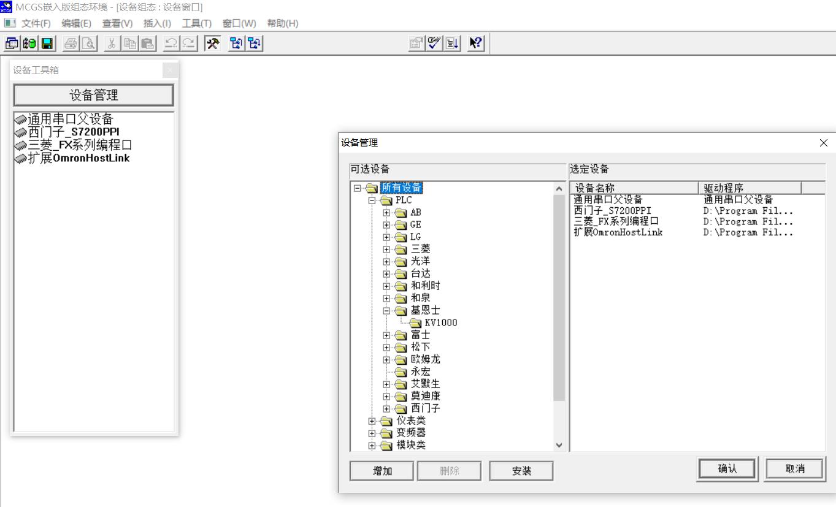Select the KV1000 folder in tree
The image size is (836, 507).
pos(440,323)
